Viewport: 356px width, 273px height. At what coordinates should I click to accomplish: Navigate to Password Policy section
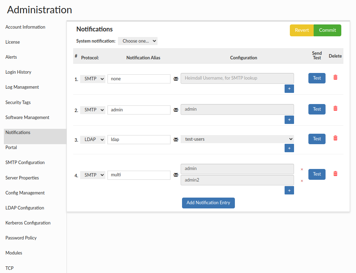pyautogui.click(x=21, y=238)
